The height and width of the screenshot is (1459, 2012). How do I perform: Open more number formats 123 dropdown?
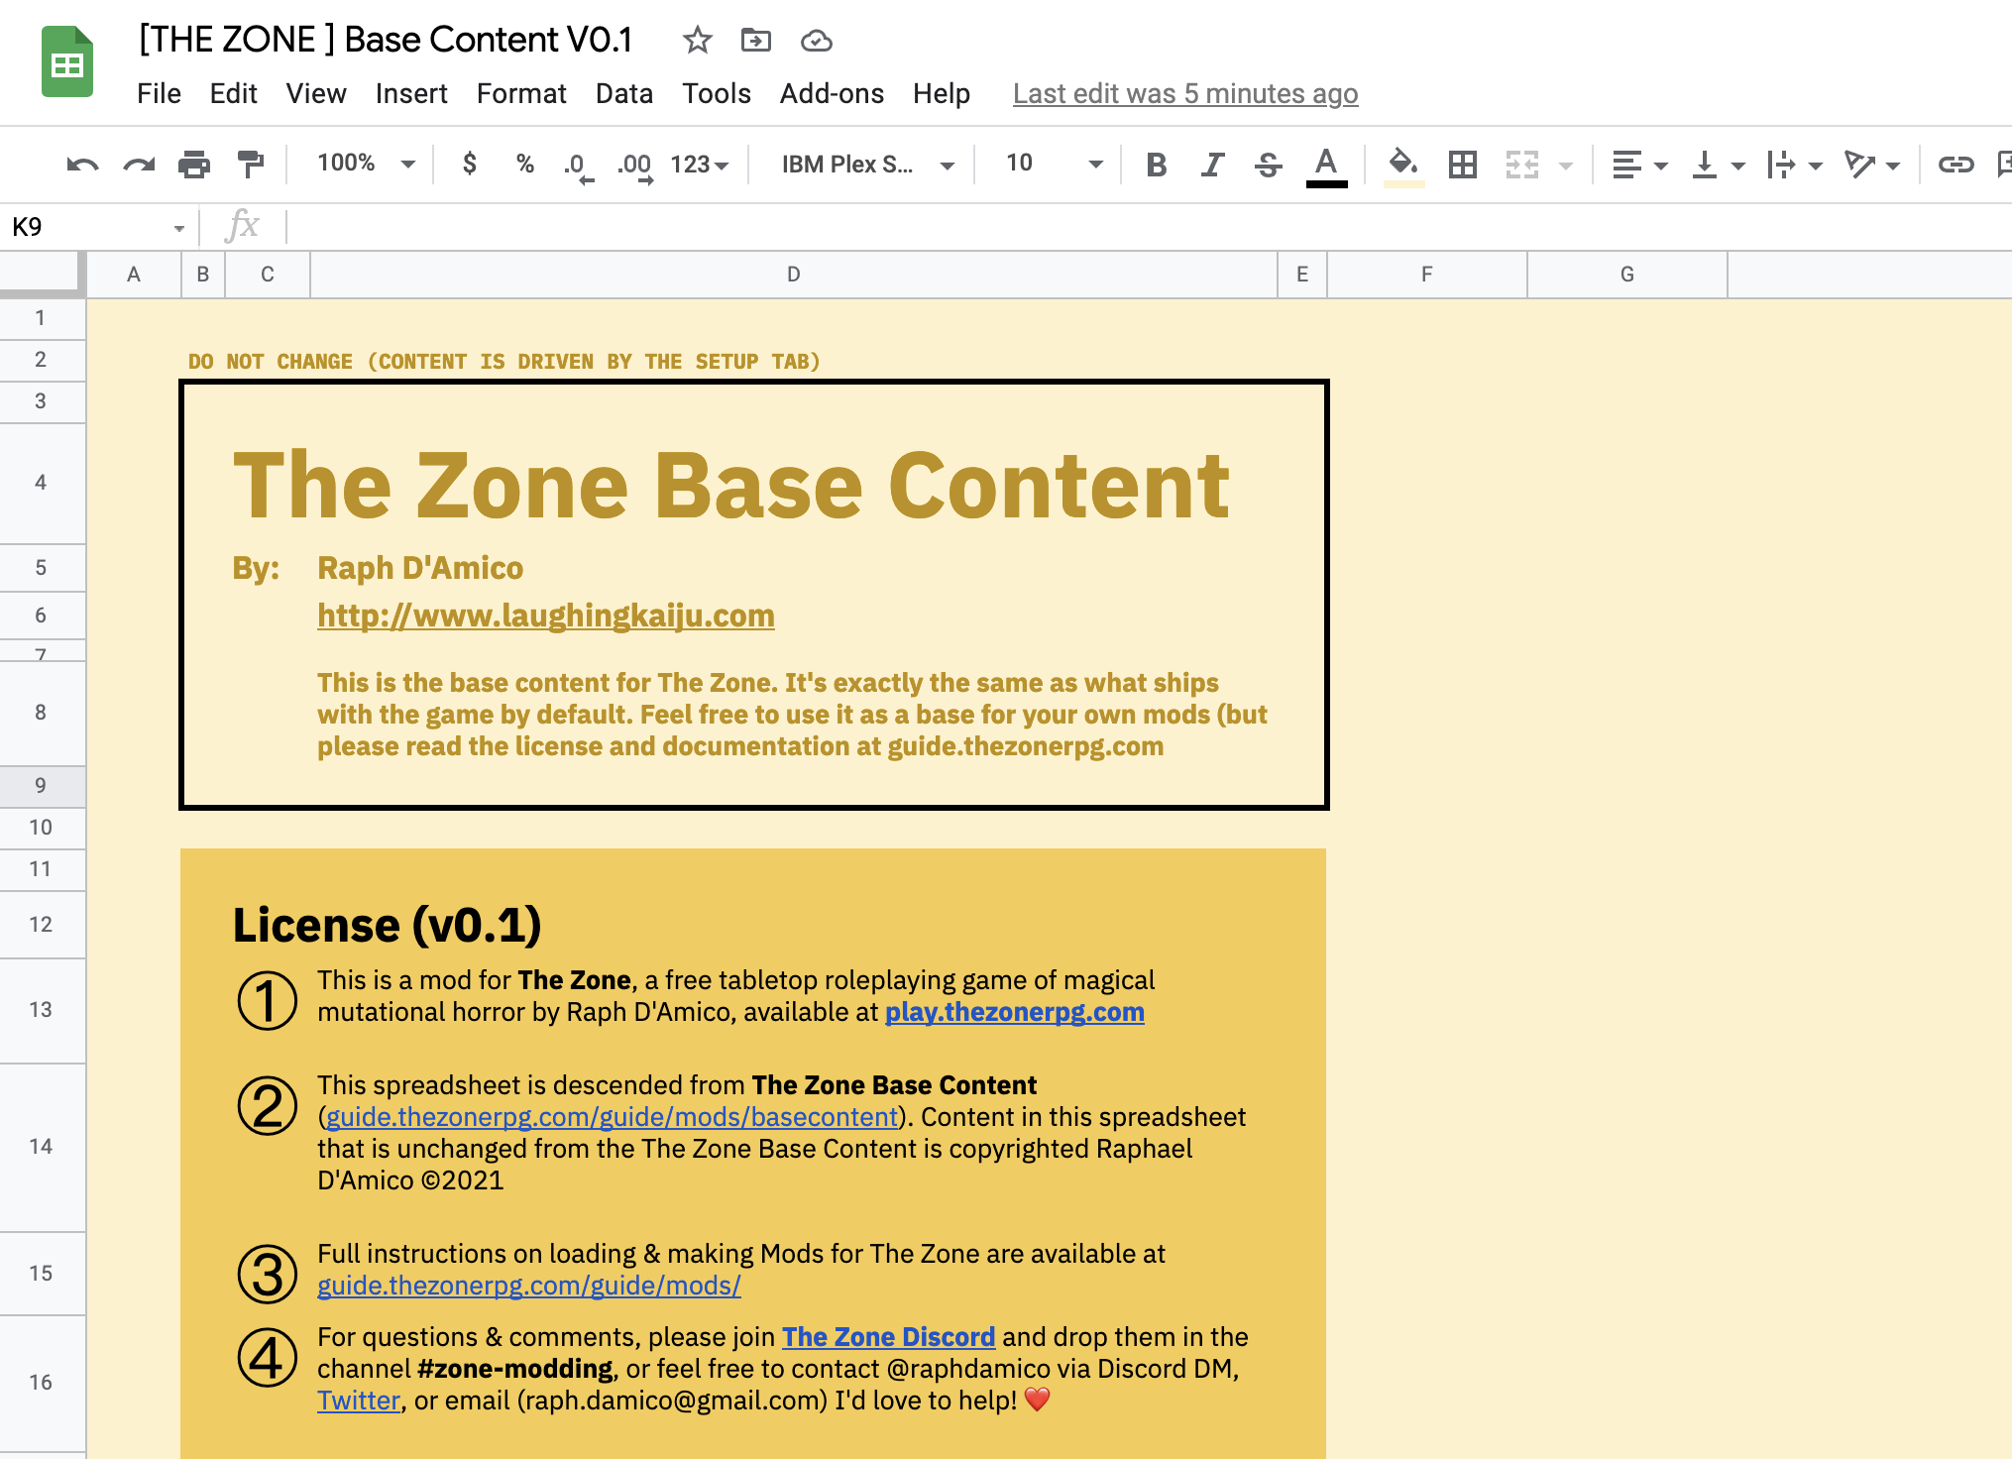[x=700, y=165]
